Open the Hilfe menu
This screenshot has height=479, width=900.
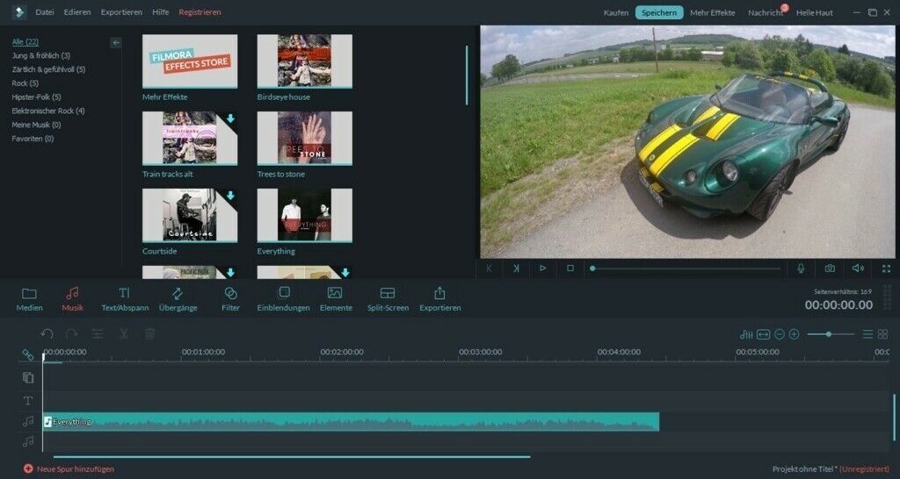(160, 12)
